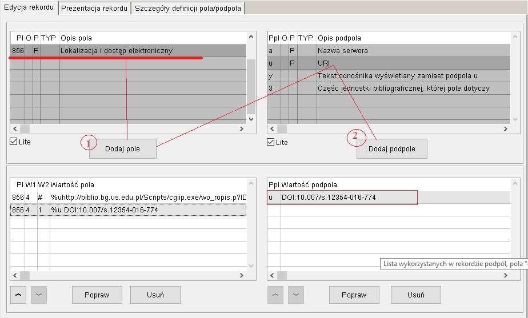Toggle Lite checkbox under field definitions list
Image resolution: width=528 pixels, height=318 pixels.
[14, 142]
